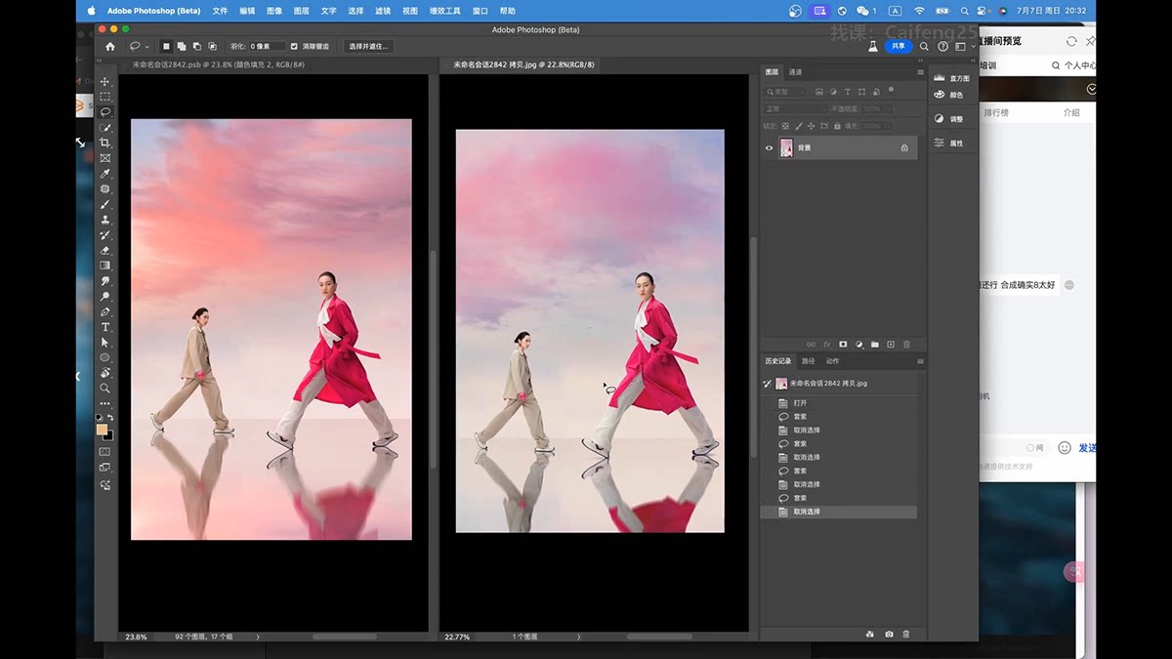Select the Zoom magnifier tool
1172x659 pixels.
click(x=105, y=389)
